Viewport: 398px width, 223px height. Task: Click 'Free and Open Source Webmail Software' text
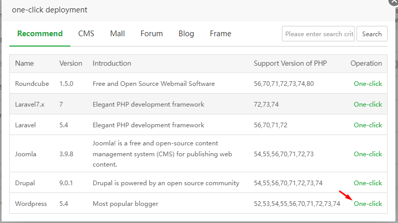153,84
